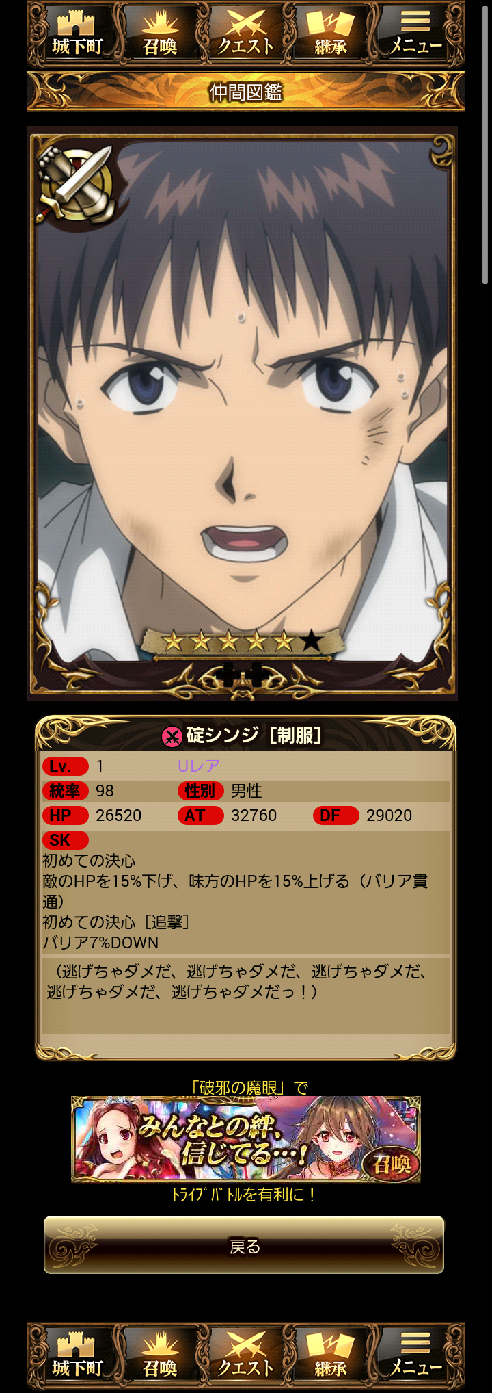Open 召喚 summon icon in top navigation
Image resolution: width=492 pixels, height=1393 pixels.
click(160, 34)
